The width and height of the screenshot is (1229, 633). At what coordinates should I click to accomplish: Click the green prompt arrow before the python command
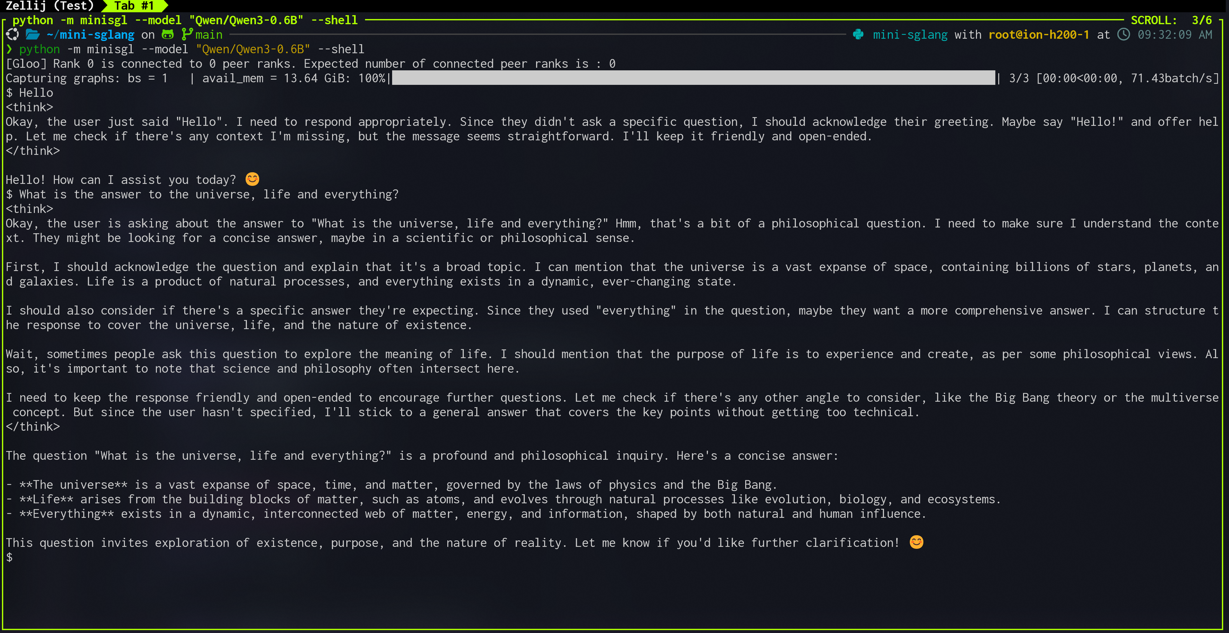[x=10, y=49]
